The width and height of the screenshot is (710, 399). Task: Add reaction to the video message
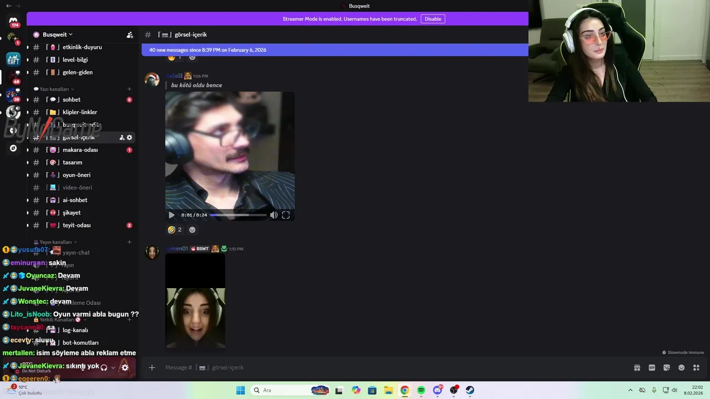click(x=192, y=229)
